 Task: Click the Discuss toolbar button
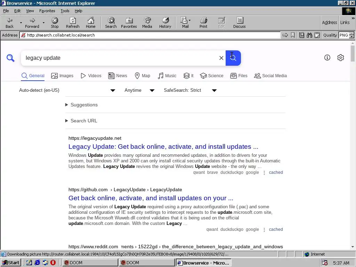(239, 23)
